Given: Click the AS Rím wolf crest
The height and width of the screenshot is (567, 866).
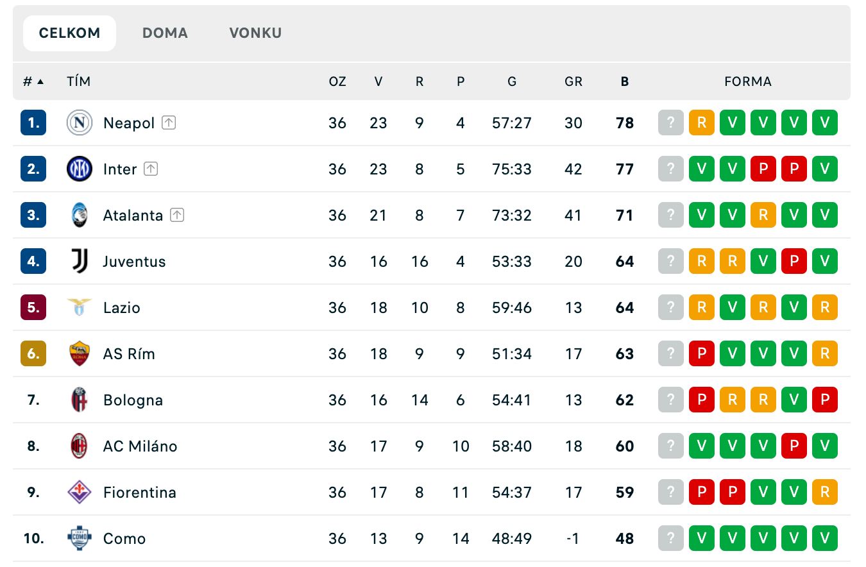Looking at the screenshot, I should click(x=80, y=354).
